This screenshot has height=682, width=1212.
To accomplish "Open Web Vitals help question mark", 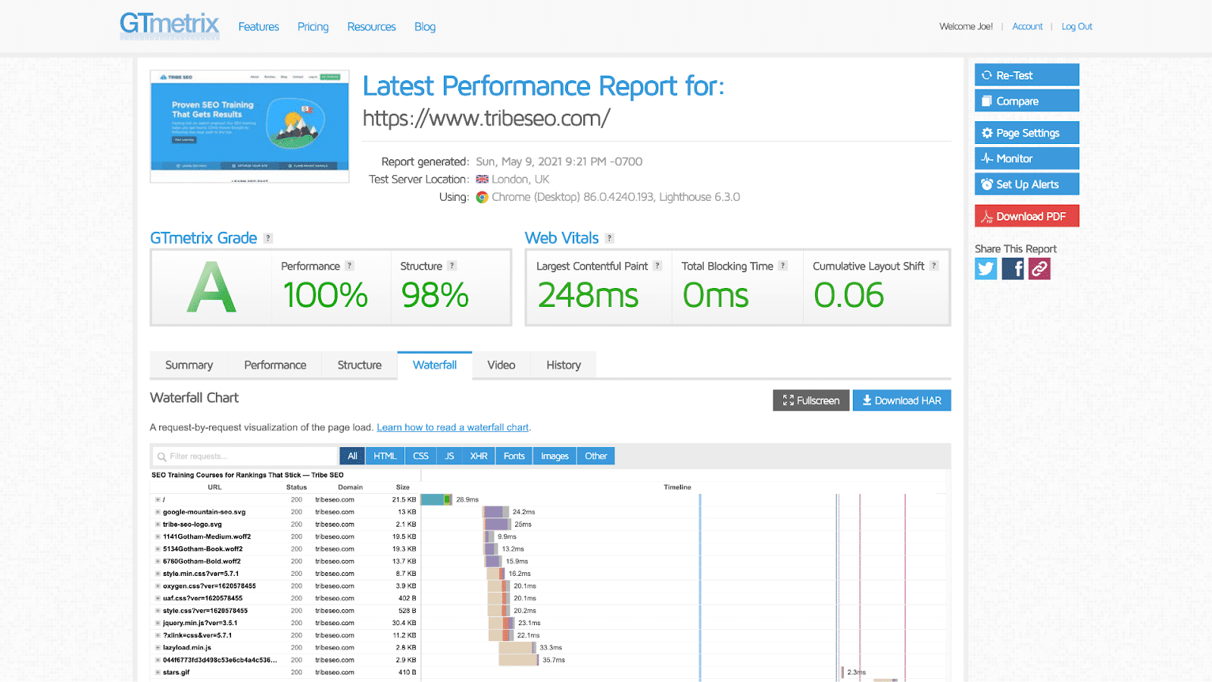I will [x=610, y=239].
